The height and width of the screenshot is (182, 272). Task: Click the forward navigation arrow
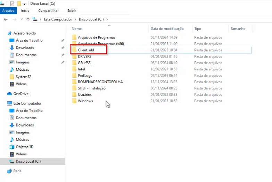[x=15, y=19]
